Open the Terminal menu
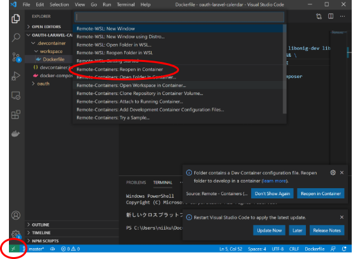Screen dimensions: 353x259 (126, 4)
